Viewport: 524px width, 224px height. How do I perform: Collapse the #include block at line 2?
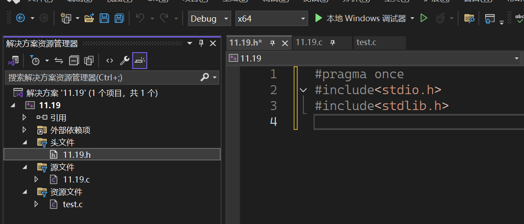tap(303, 90)
